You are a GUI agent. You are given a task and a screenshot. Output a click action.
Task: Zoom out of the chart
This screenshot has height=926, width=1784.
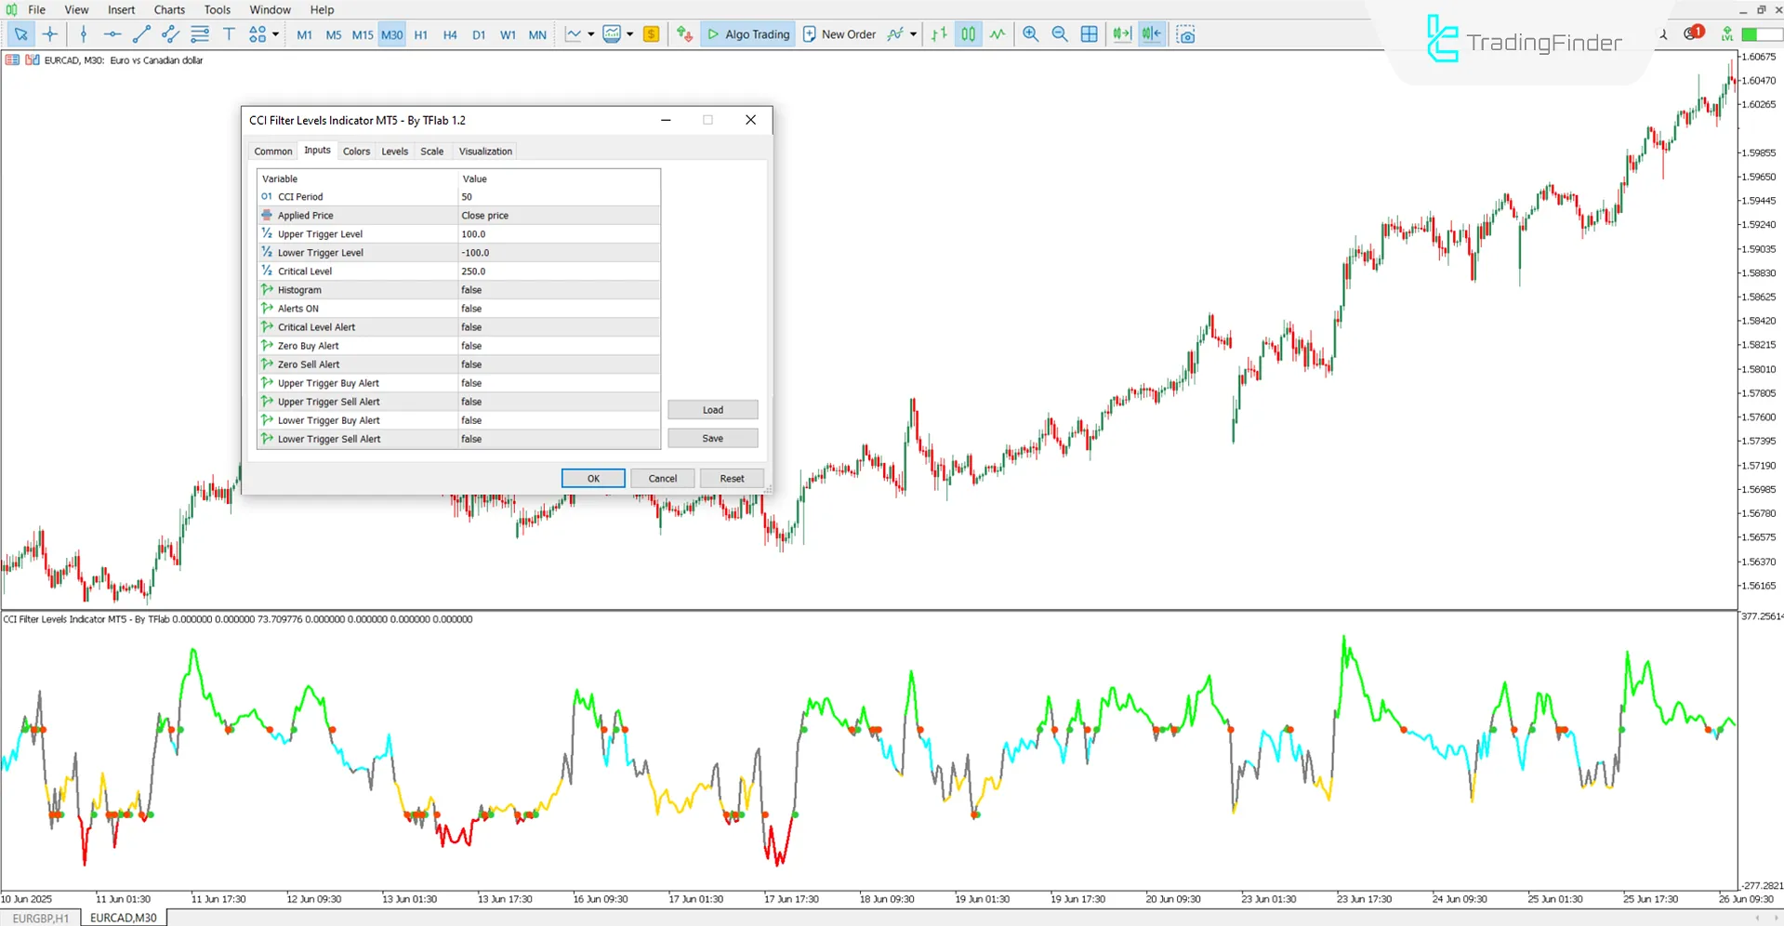pos(1060,34)
